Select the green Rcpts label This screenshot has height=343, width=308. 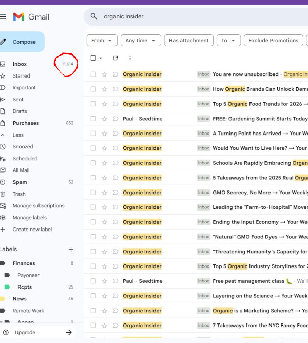[x=25, y=287]
